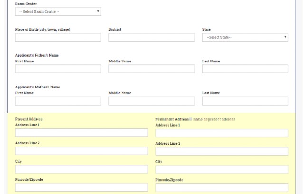Select Mother's Last Name field
303x194 pixels.
pyautogui.click(x=245, y=101)
